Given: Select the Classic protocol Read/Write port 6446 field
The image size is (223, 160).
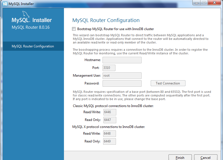Looking at the screenshot, I should coord(110,112).
